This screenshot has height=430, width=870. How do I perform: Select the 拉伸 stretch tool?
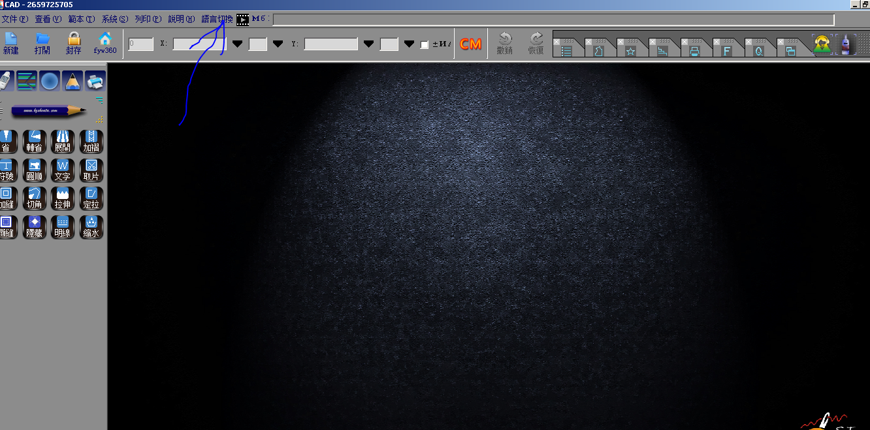[x=63, y=198]
